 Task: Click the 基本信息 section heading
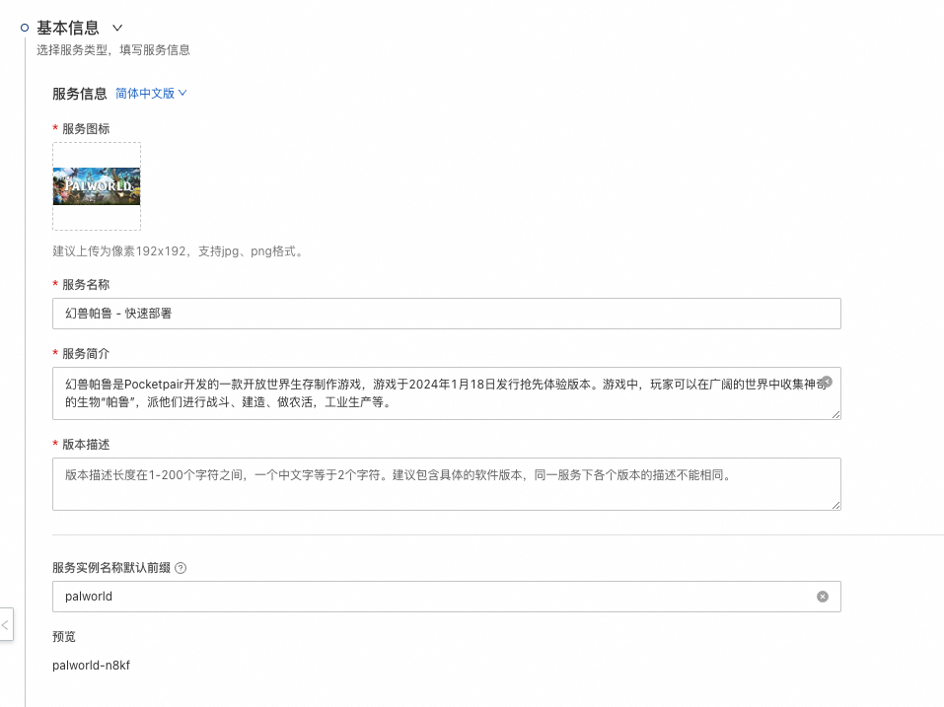pyautogui.click(x=68, y=29)
